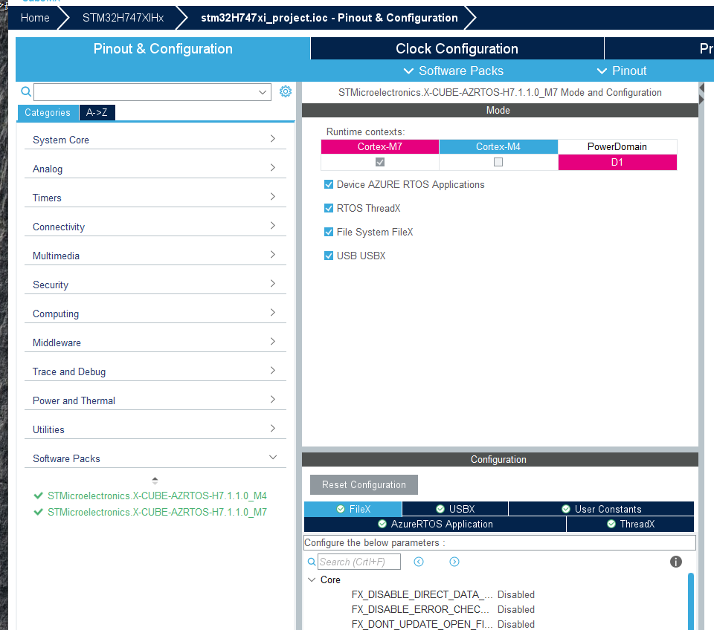Collapse the Core parameter group
Viewport: 714px width, 630px height.
click(312, 579)
